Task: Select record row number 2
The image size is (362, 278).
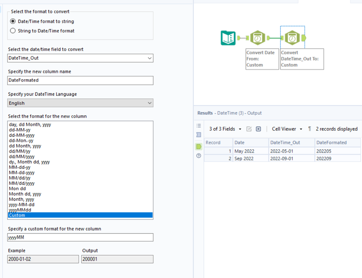Action: 219,158
